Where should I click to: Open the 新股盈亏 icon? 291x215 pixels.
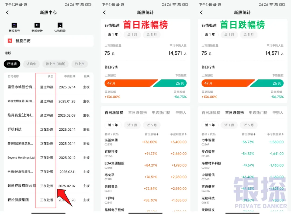click(x=14, y=27)
